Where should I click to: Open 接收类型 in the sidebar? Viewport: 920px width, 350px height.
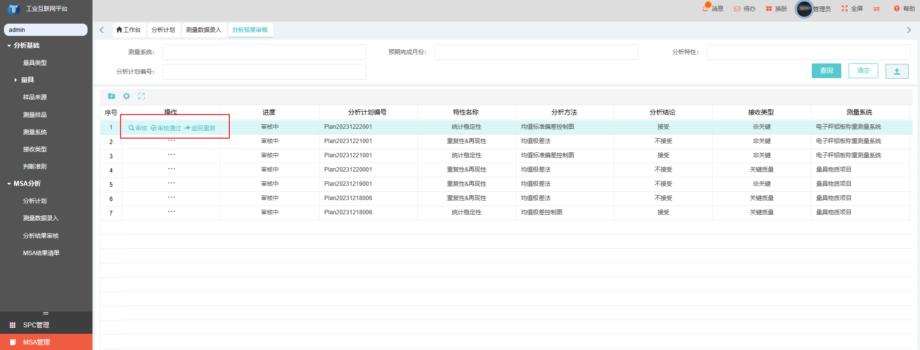point(35,149)
